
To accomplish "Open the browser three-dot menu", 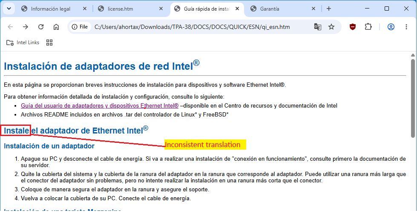I will tap(406, 27).
